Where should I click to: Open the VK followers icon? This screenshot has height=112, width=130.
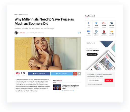(x=112, y=23)
